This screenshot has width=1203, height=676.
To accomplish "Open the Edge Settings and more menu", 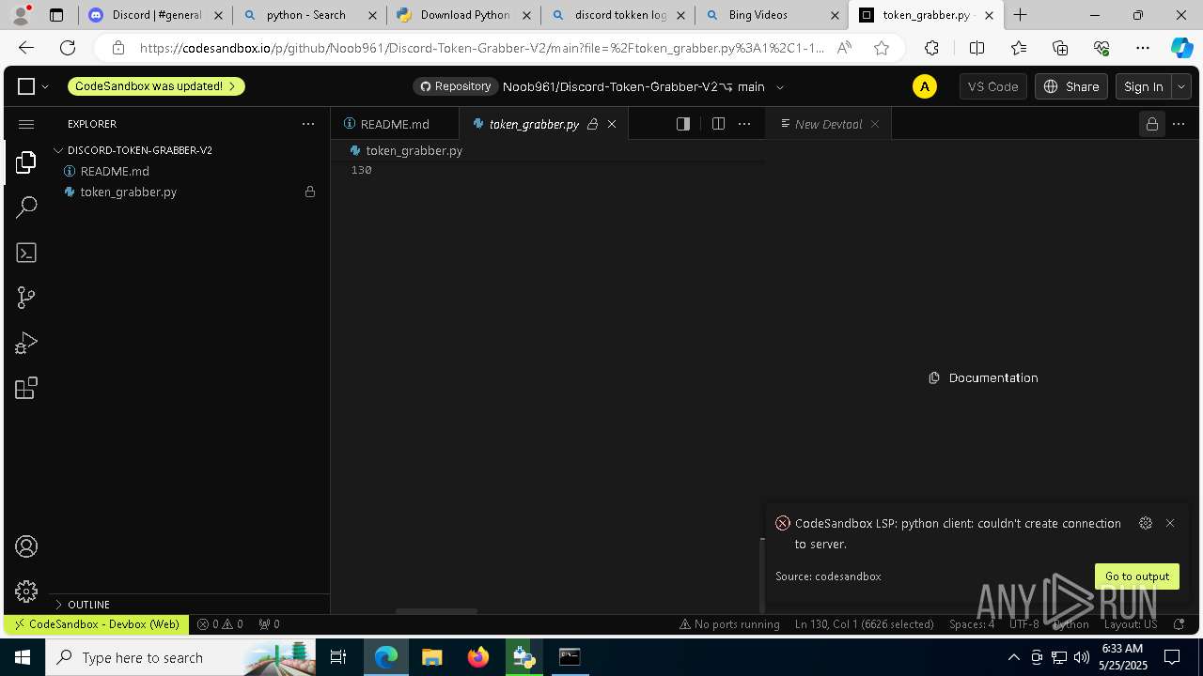I will click(1142, 48).
